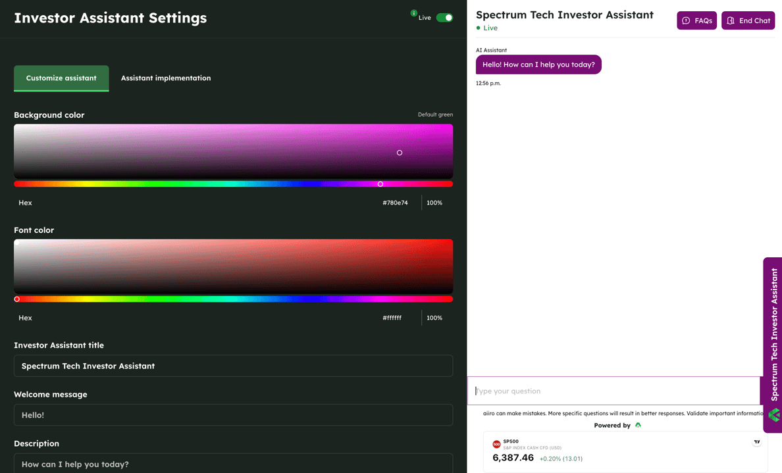Image resolution: width=782 pixels, height=473 pixels.
Task: Click the font color picker gradient area
Action: [x=233, y=266]
